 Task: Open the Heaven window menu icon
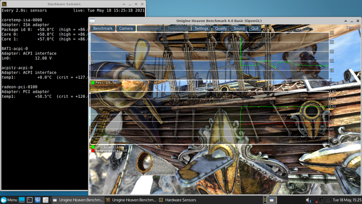[93, 21]
